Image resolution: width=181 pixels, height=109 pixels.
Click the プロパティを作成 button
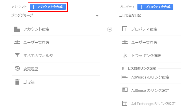coord(155,7)
